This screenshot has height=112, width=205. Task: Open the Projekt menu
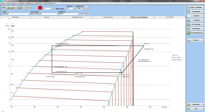(x=3, y=3)
